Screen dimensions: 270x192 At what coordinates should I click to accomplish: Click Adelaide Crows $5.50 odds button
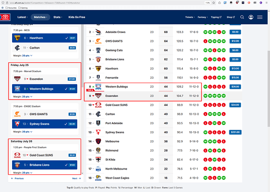pyautogui.click(x=235, y=32)
